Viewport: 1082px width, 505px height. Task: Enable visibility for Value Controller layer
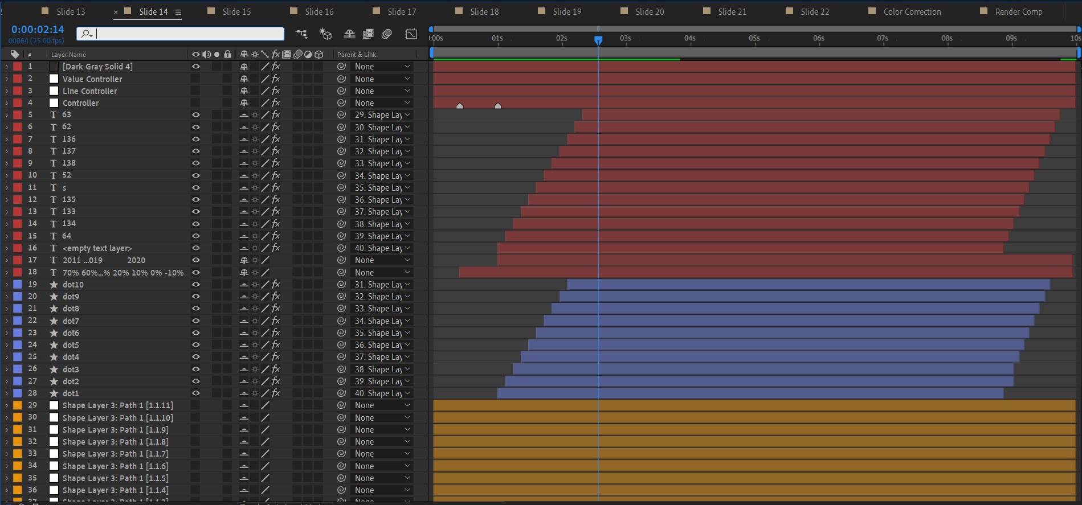195,79
